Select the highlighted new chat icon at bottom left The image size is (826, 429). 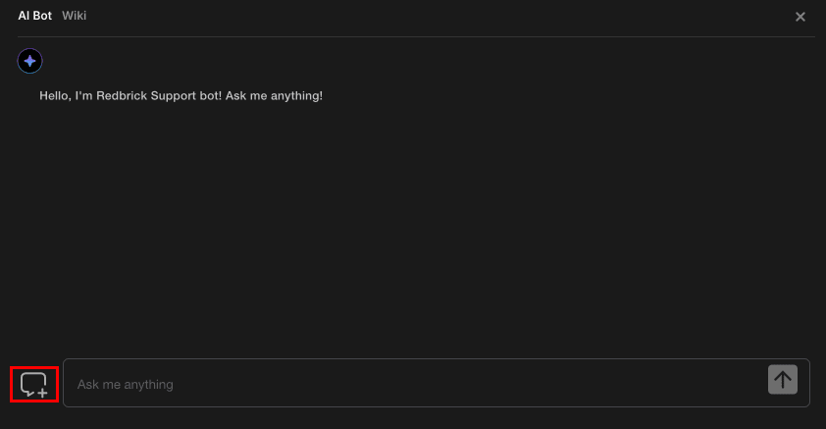tap(34, 384)
